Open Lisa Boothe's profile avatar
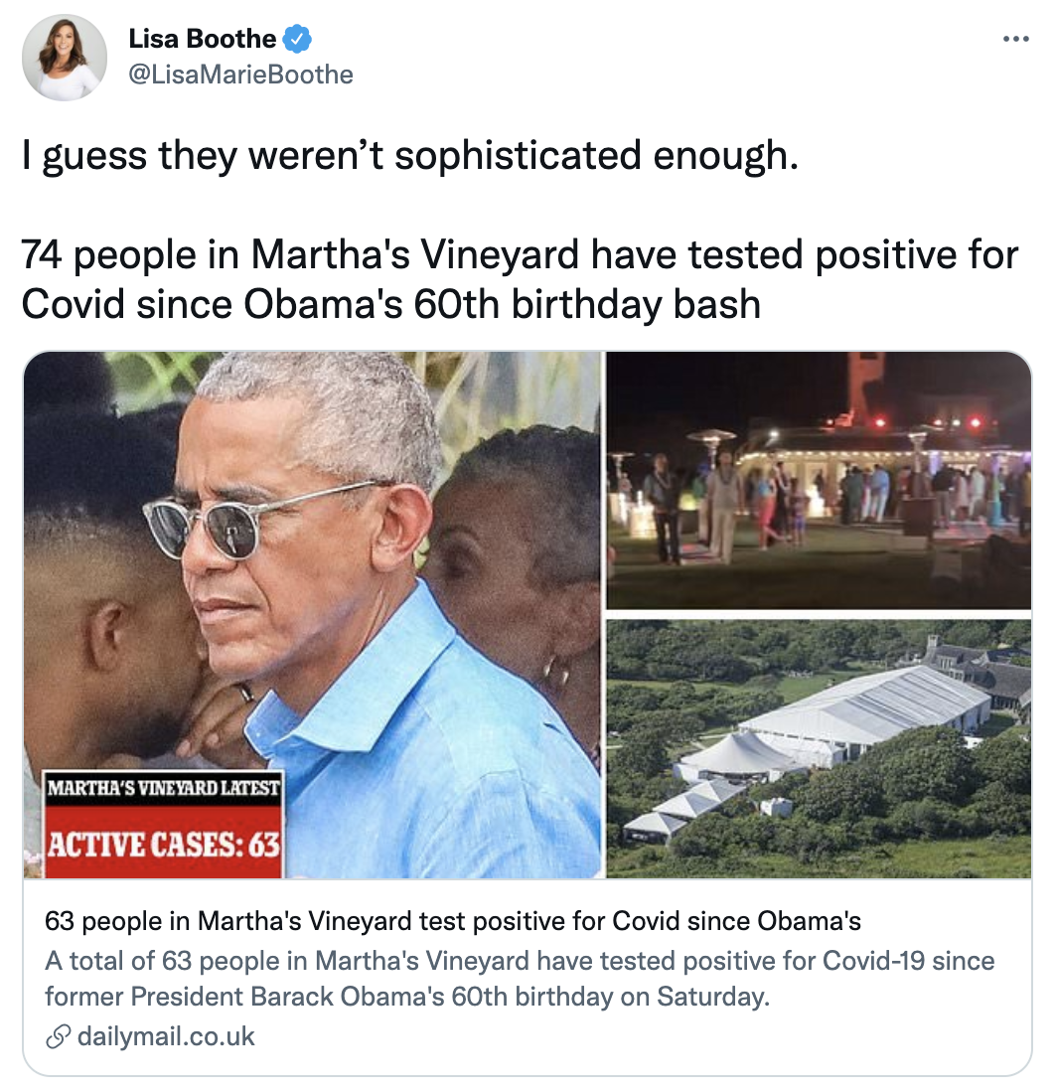Screen dimensions: 1055x1091 [x=65, y=57]
